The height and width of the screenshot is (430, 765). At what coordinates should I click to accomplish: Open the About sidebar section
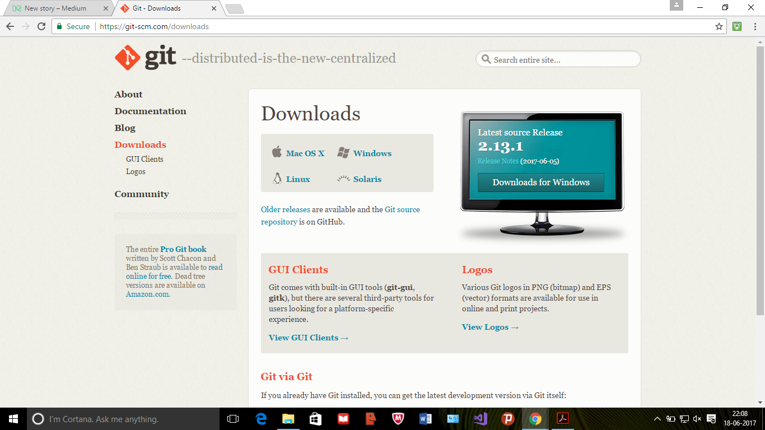click(128, 94)
